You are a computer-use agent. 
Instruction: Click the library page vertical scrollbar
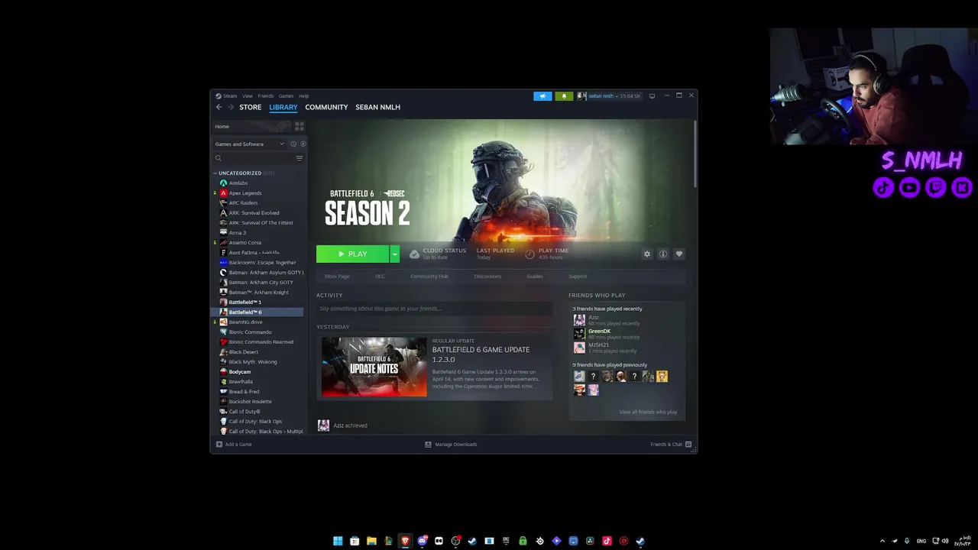[695, 153]
